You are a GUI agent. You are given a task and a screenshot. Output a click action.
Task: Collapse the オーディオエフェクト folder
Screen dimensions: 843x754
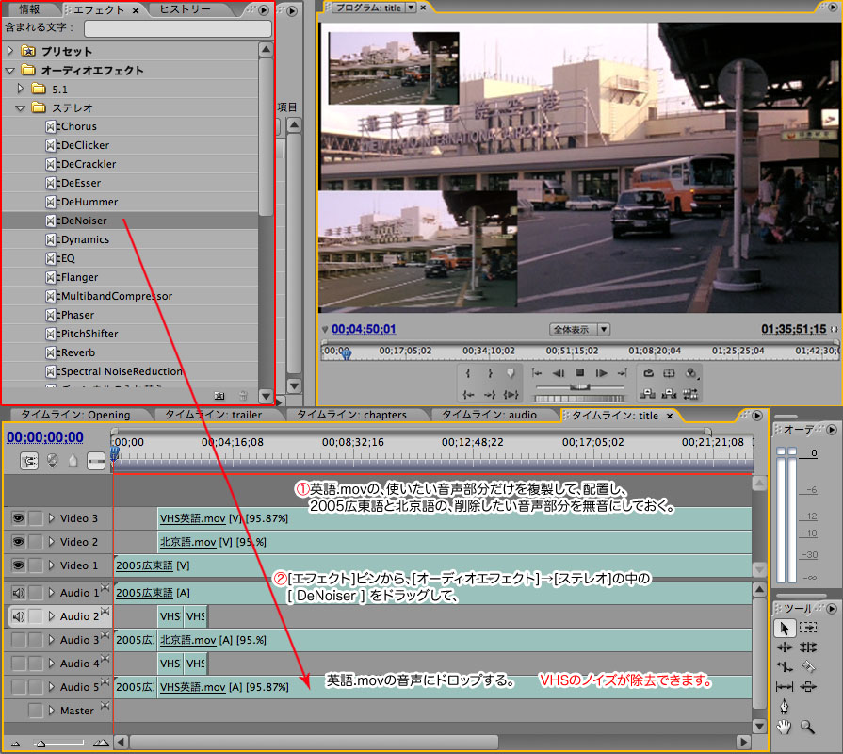[10, 70]
